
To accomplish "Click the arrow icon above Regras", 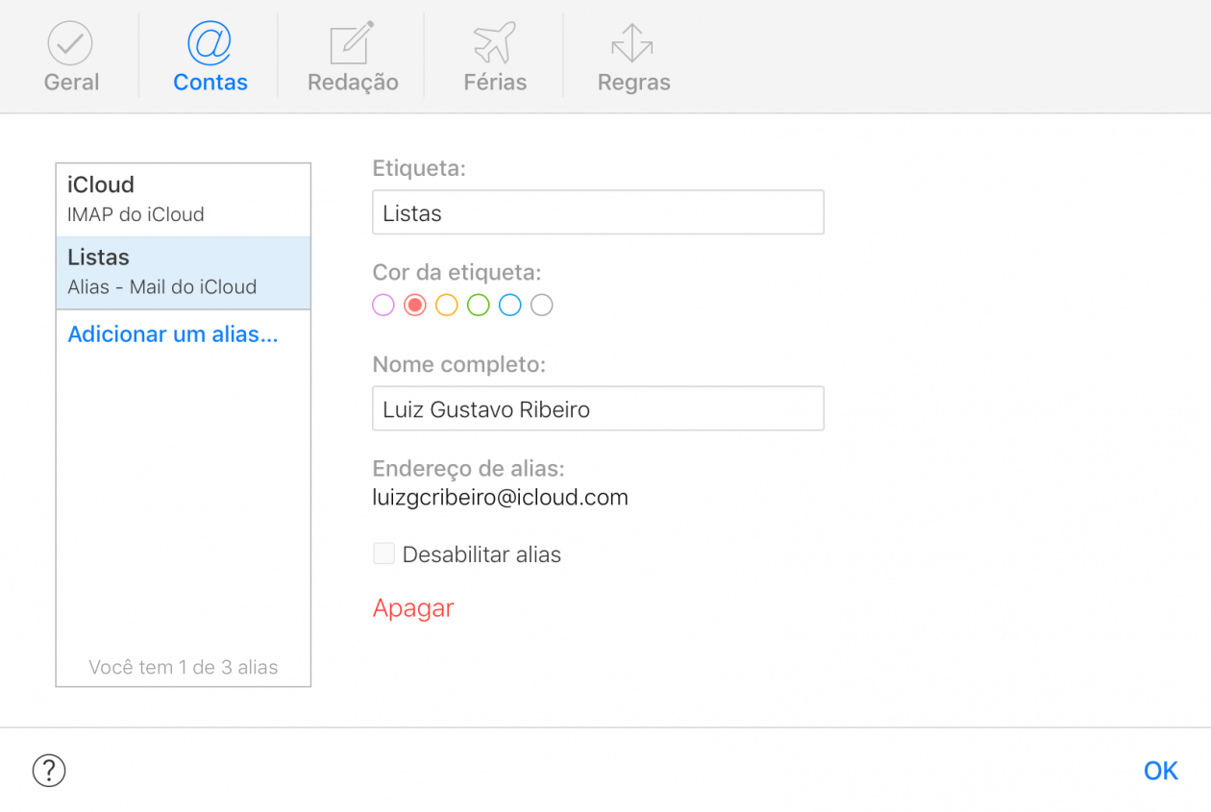I will click(x=633, y=42).
